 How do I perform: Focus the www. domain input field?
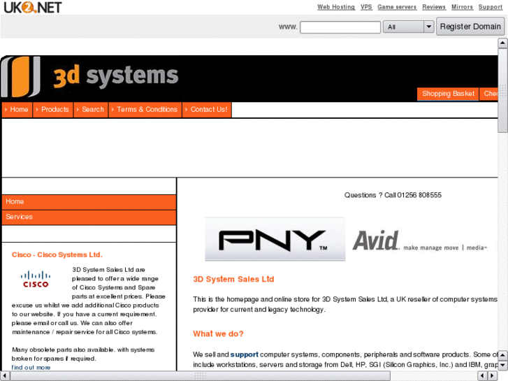click(x=340, y=27)
